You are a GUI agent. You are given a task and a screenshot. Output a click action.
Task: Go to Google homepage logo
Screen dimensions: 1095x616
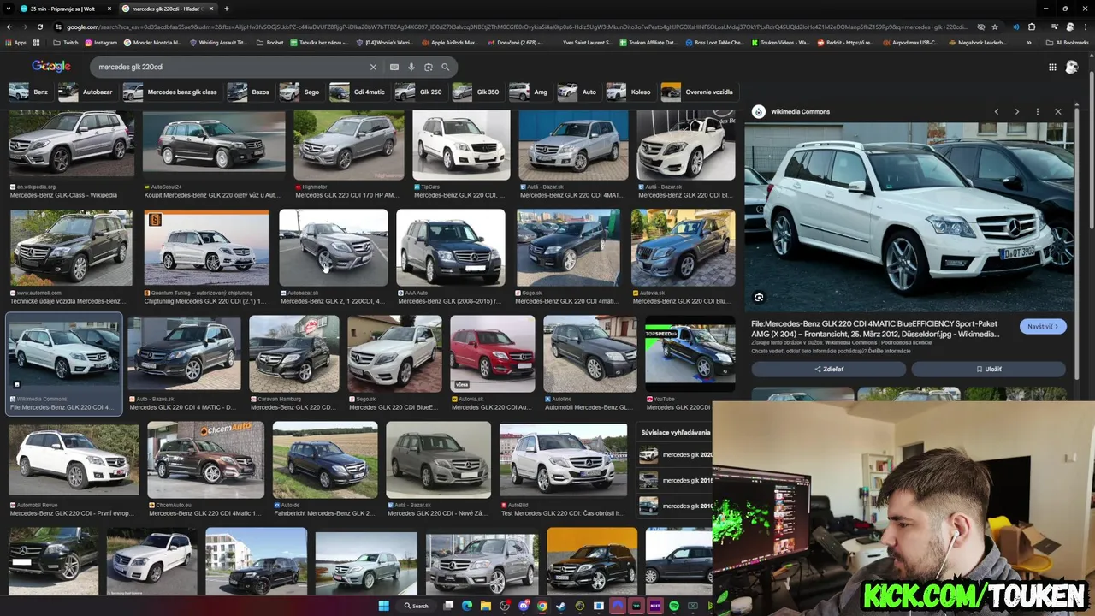click(51, 67)
